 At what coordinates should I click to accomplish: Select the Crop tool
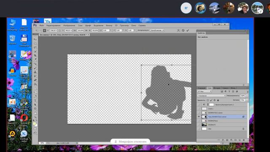tap(35, 55)
